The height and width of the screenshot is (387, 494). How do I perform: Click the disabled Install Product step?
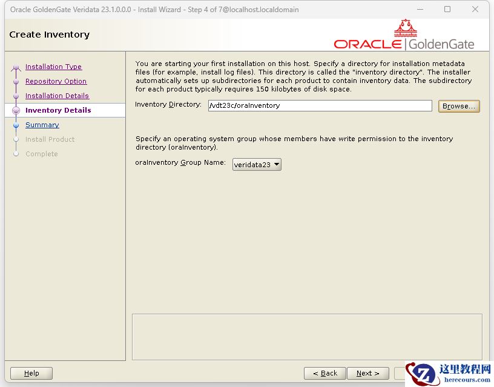pyautogui.click(x=50, y=139)
